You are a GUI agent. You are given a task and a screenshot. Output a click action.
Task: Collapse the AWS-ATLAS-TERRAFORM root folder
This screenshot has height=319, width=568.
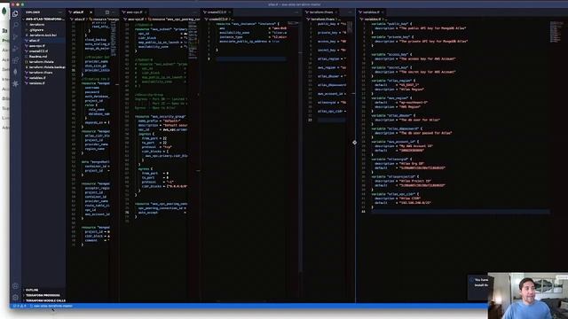click(x=43, y=19)
